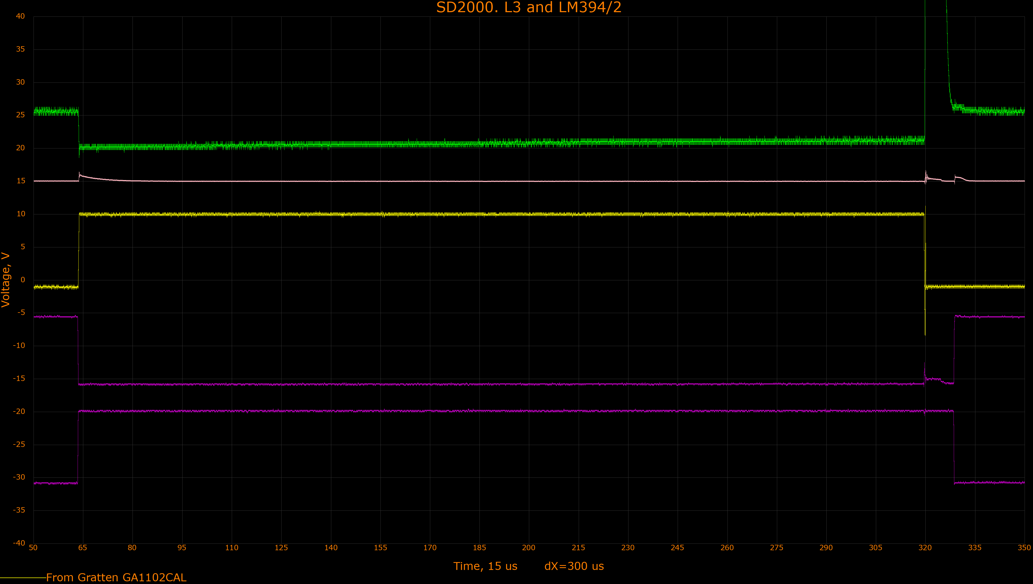Select the 65 tick on time axis

(83, 548)
